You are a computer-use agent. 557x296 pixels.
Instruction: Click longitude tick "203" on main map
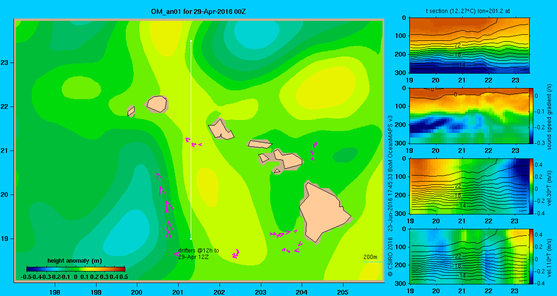(261, 292)
